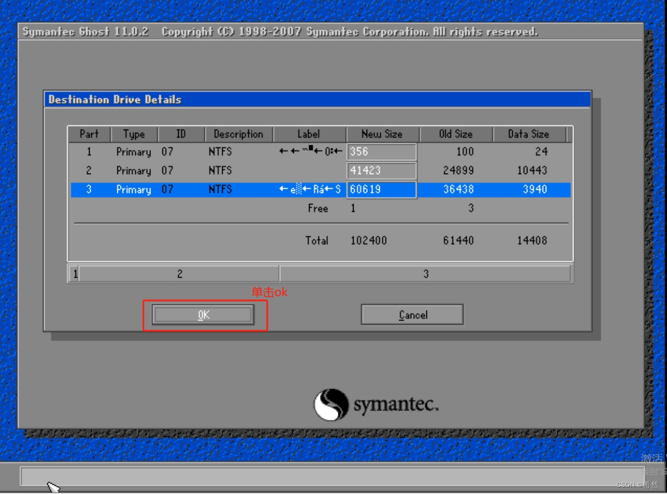This screenshot has height=494, width=667.
Task: Click Data Size value 3940
Action: coord(535,189)
